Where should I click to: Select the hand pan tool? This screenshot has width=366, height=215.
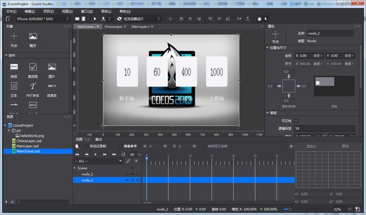pos(259,19)
